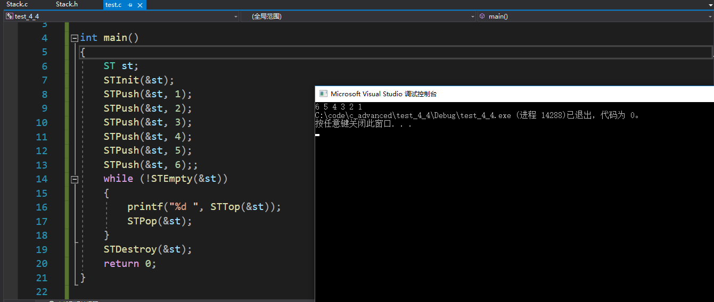Click the 'STPush(&st, 2);' line
The height and width of the screenshot is (302, 714).
(x=148, y=108)
